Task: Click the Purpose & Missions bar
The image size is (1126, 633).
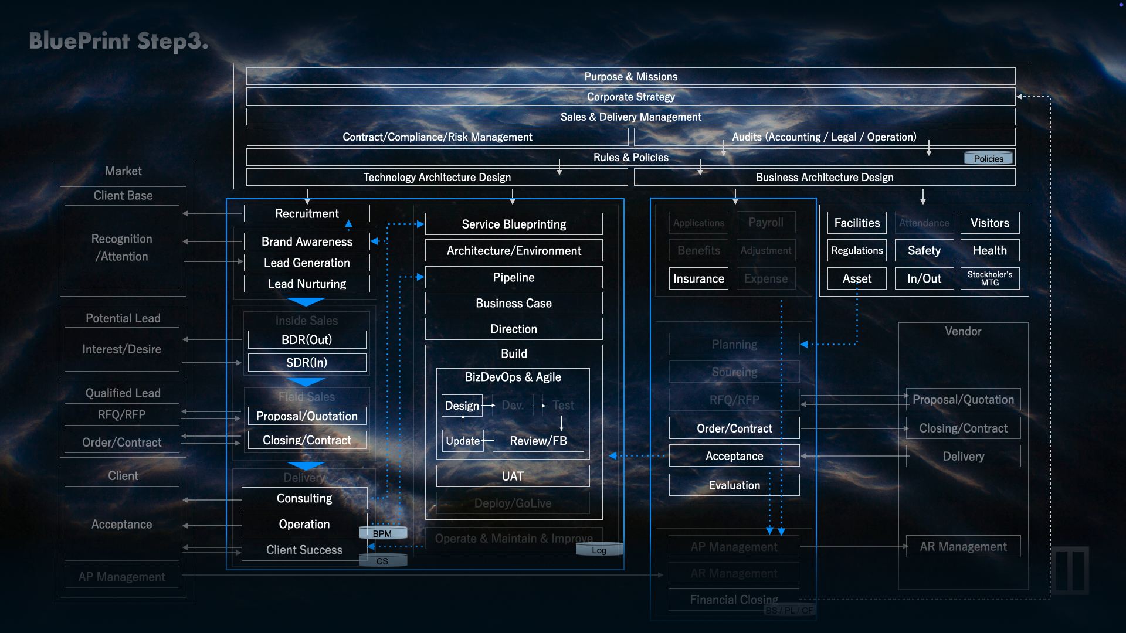Action: pos(630,77)
